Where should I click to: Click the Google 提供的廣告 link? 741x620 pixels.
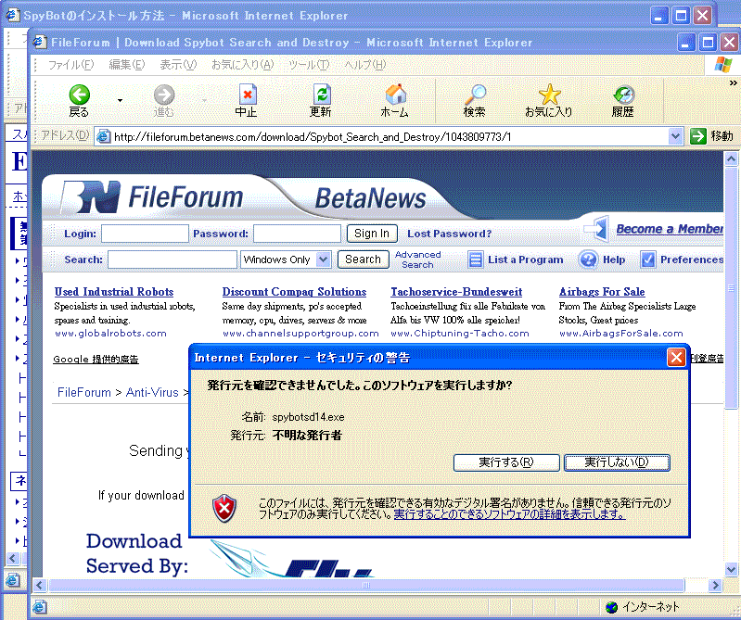tap(96, 360)
